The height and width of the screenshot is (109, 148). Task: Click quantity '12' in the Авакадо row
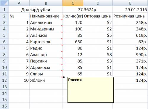[x=73, y=54]
